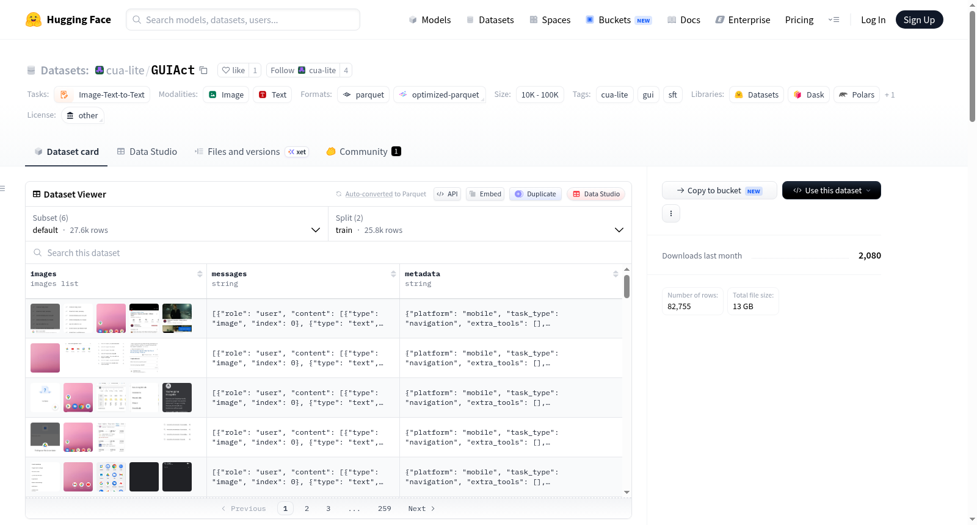Click the like count 1
The width and height of the screenshot is (977, 525).
tap(255, 70)
